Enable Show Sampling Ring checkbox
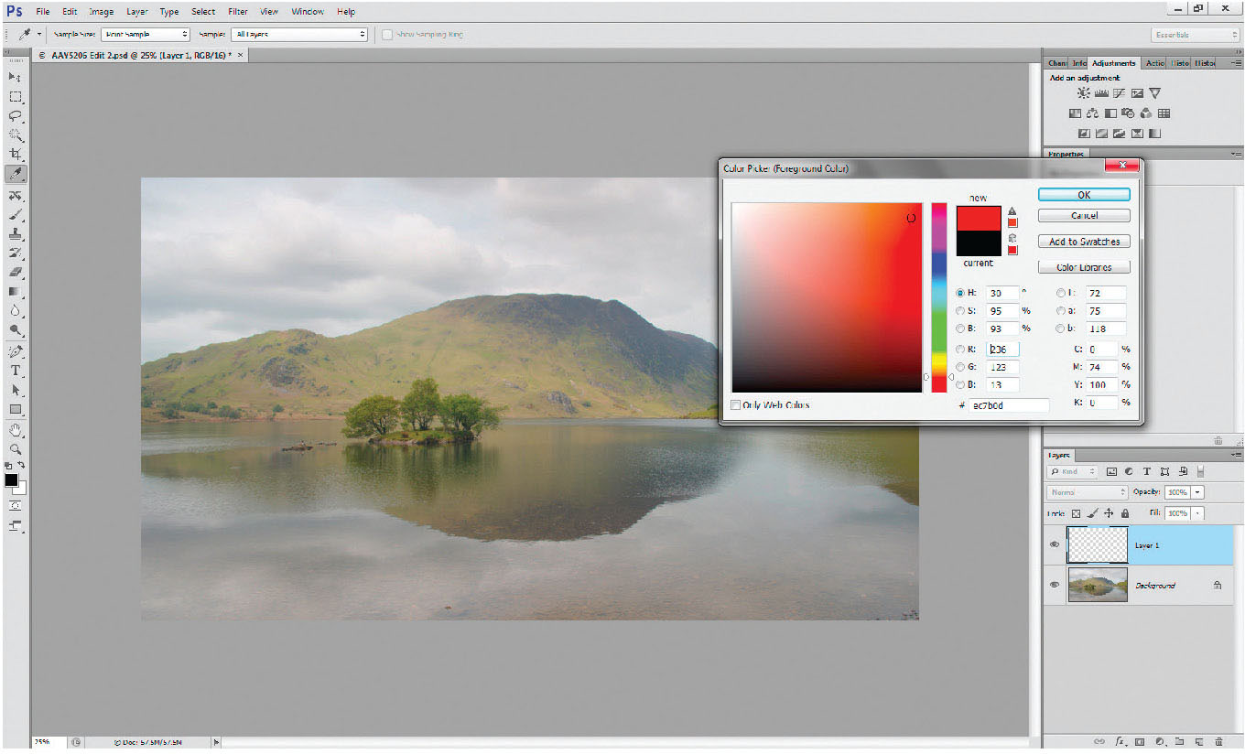This screenshot has width=1245, height=754. (387, 34)
